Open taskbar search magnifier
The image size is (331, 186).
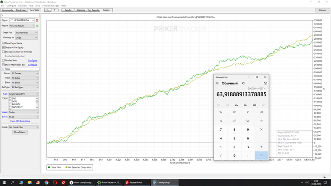(x=12, y=182)
